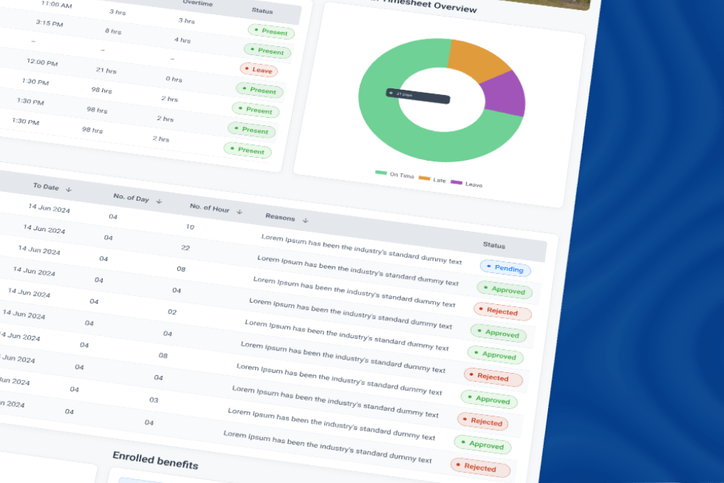Click the blue Pending status badge

pyautogui.click(x=505, y=268)
